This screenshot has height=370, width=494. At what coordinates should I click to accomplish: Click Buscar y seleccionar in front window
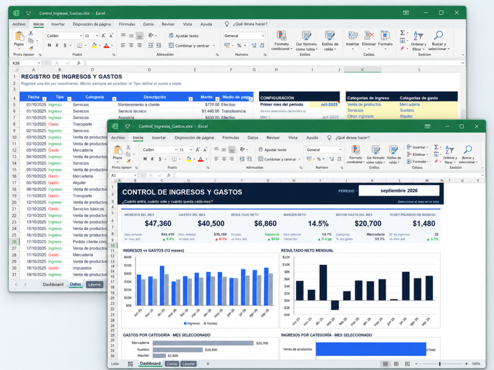point(468,155)
